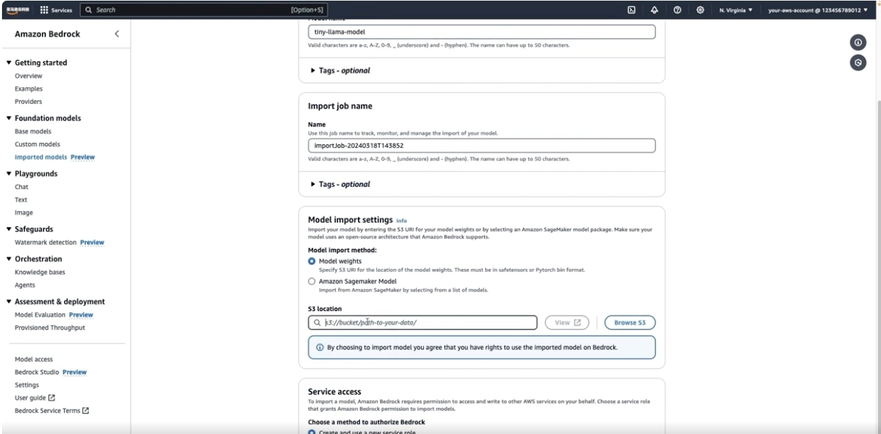
Task: Click the clock icon at right edge
Action: point(858,63)
